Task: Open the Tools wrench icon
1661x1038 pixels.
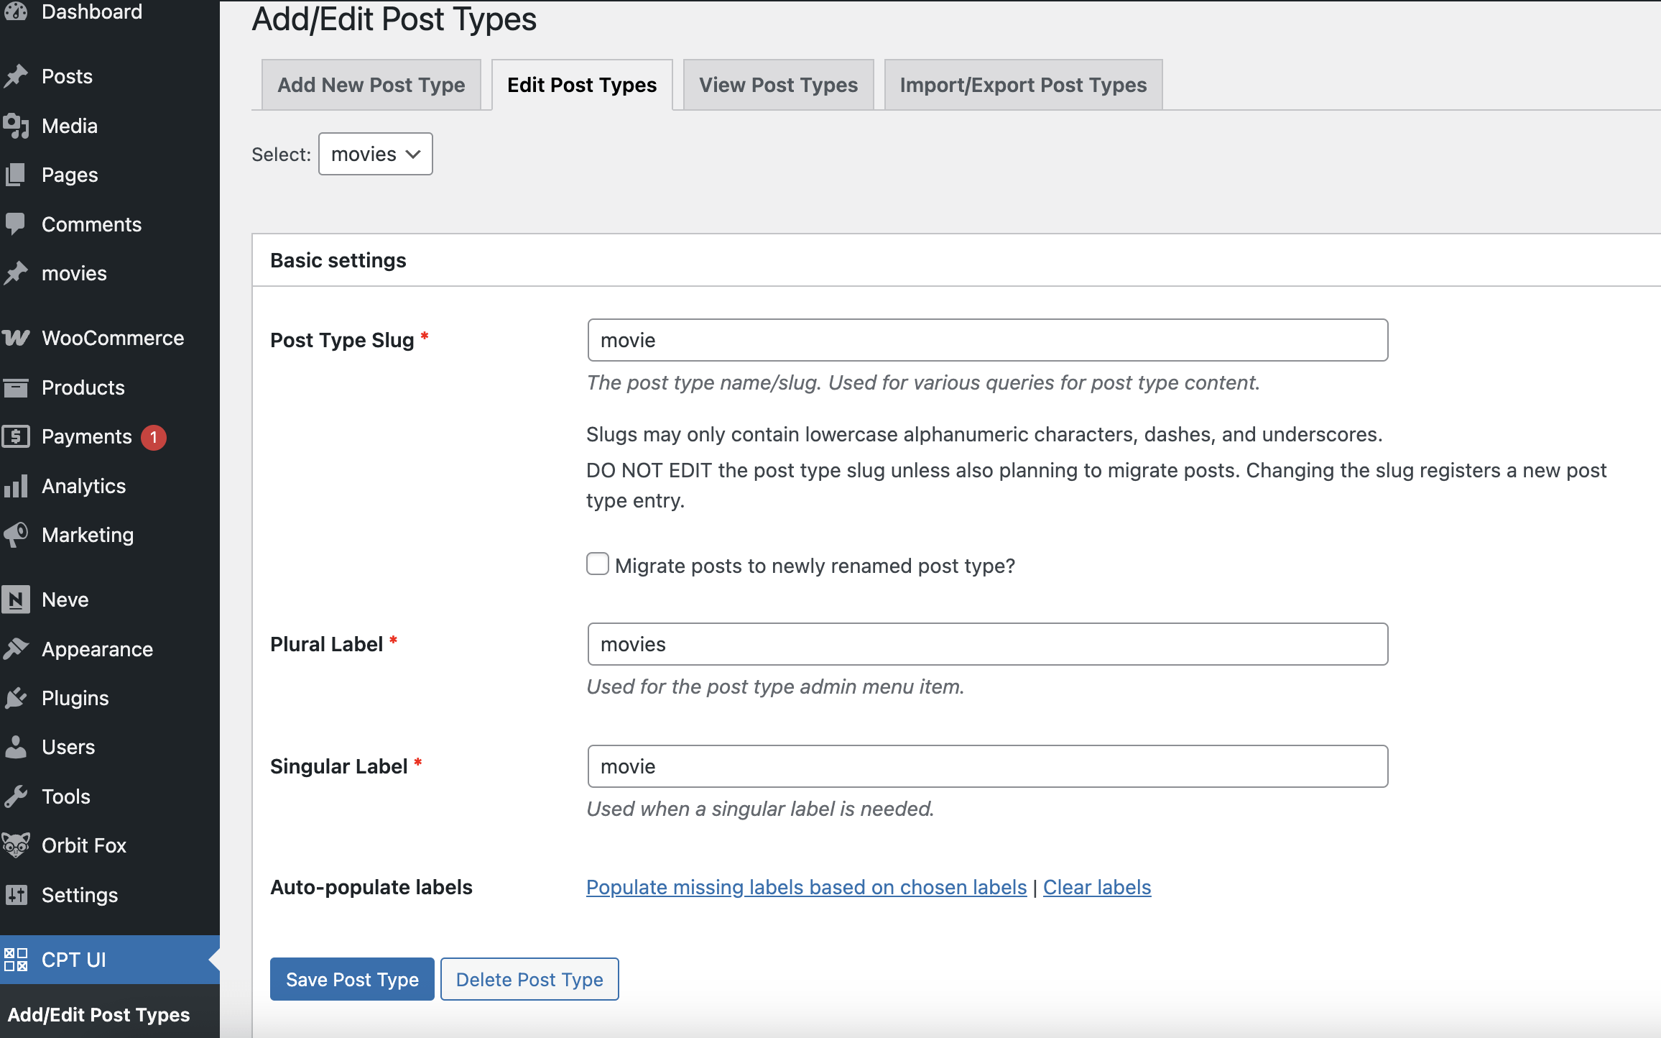Action: (x=16, y=796)
